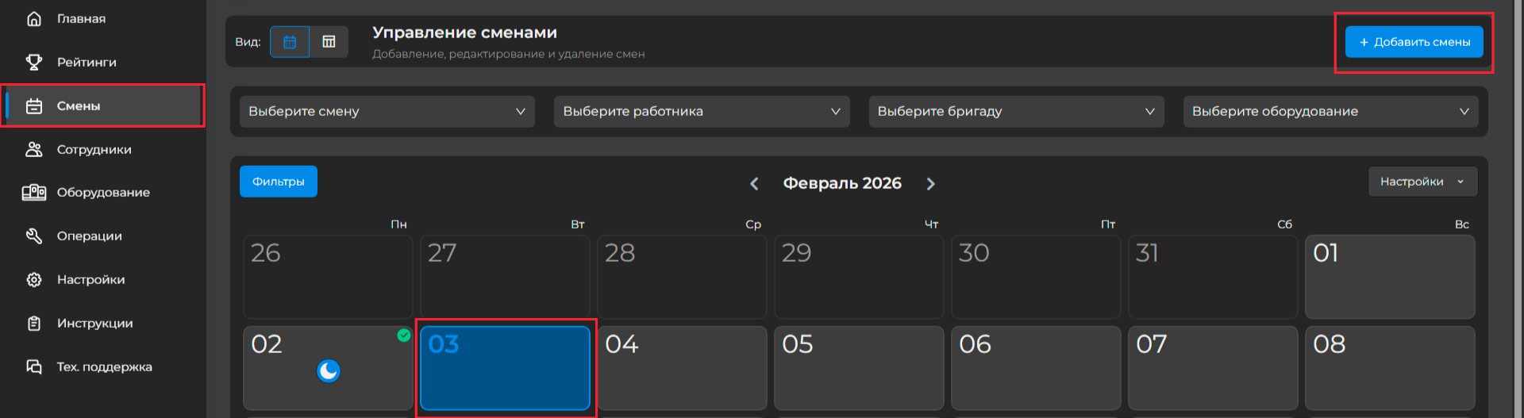The image size is (1524, 418).
Task: Open Тех. поддержка chat icon
Action: [x=34, y=366]
